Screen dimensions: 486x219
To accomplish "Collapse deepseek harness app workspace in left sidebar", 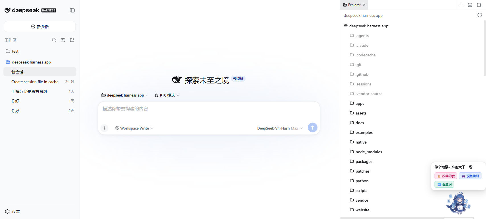I will coord(40,62).
